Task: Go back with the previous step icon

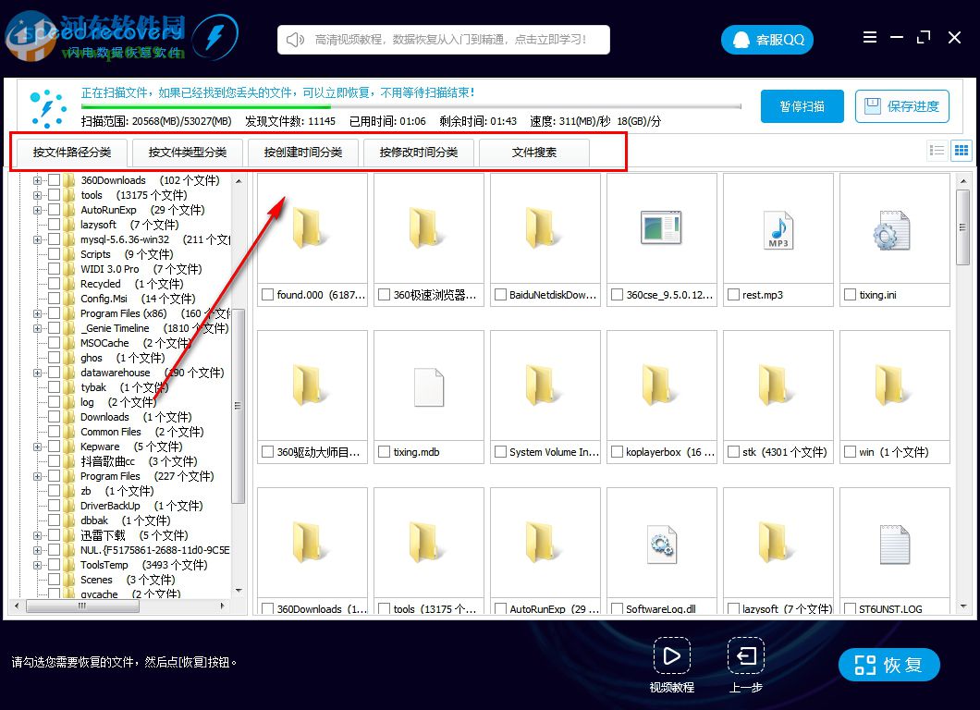Action: [745, 655]
